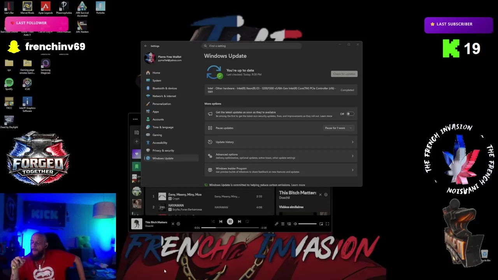
Task: Seek in Spotify song progress bar
Action: pos(231,227)
